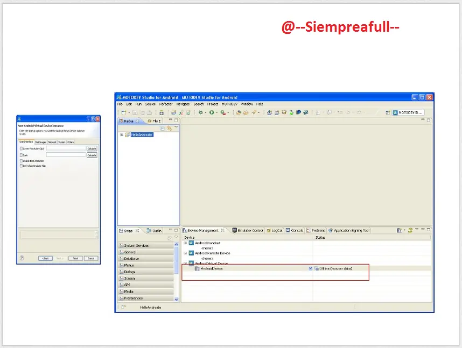Screen dimensions: 462x348
Task: Click the Debug bug toolbar icon
Action: [x=201, y=112]
